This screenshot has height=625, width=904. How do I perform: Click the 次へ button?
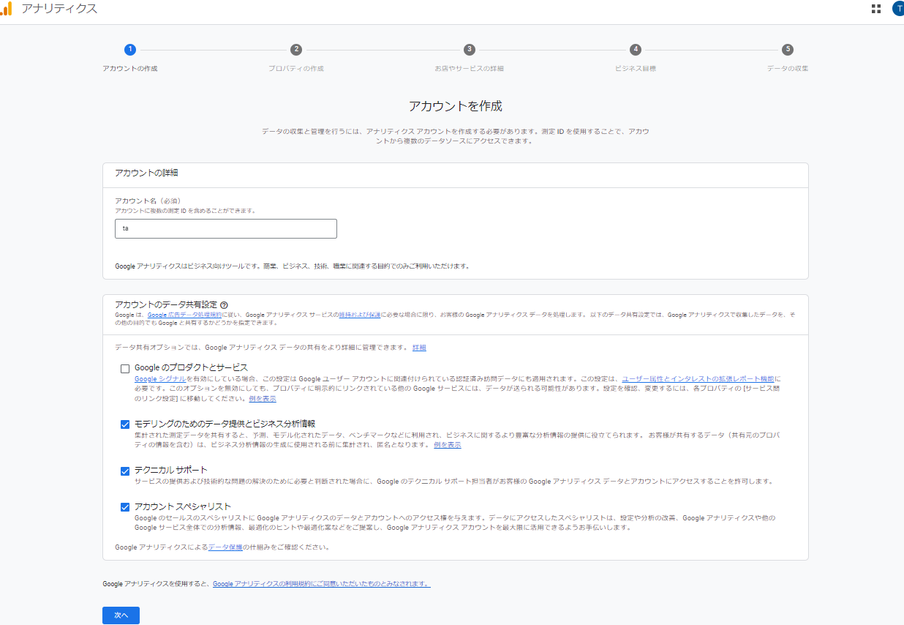[121, 615]
